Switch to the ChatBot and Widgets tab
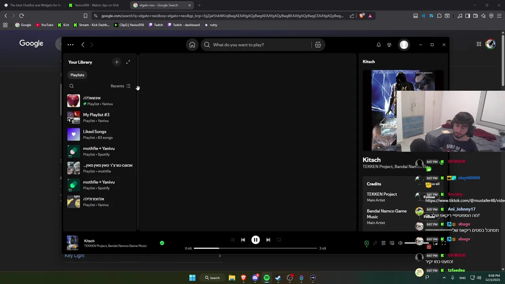The height and width of the screenshot is (284, 505). (x=33, y=5)
